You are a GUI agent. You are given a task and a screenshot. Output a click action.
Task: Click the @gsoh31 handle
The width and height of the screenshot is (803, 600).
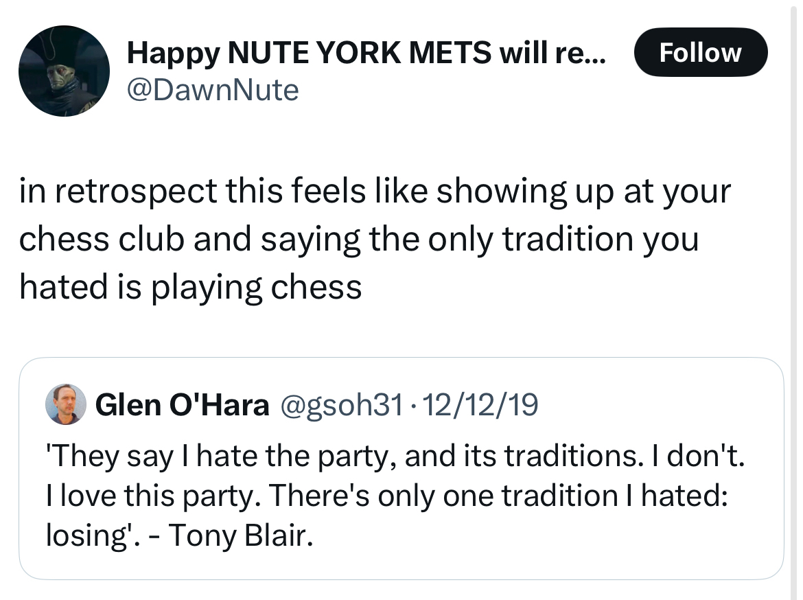click(x=341, y=405)
